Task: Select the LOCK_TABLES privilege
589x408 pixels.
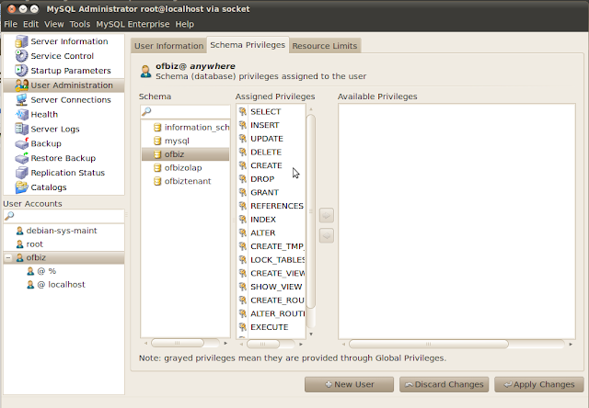Action: click(x=278, y=260)
